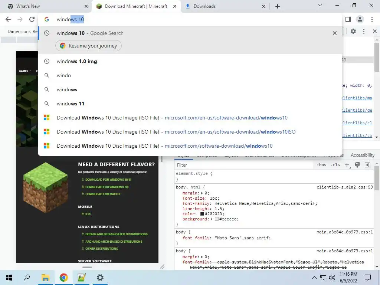Click 'Download for Windows 7/8' link
Image resolution: width=380 pixels, height=285 pixels.
pos(107,187)
